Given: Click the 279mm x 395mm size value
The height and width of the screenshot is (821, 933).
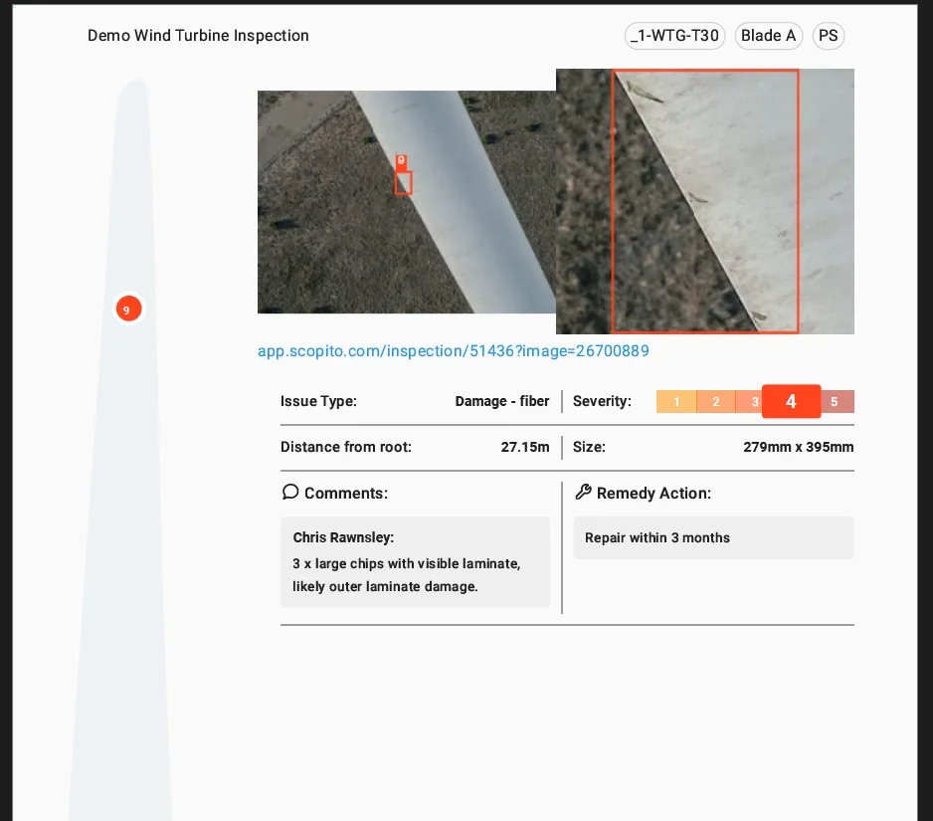Looking at the screenshot, I should pyautogui.click(x=798, y=447).
